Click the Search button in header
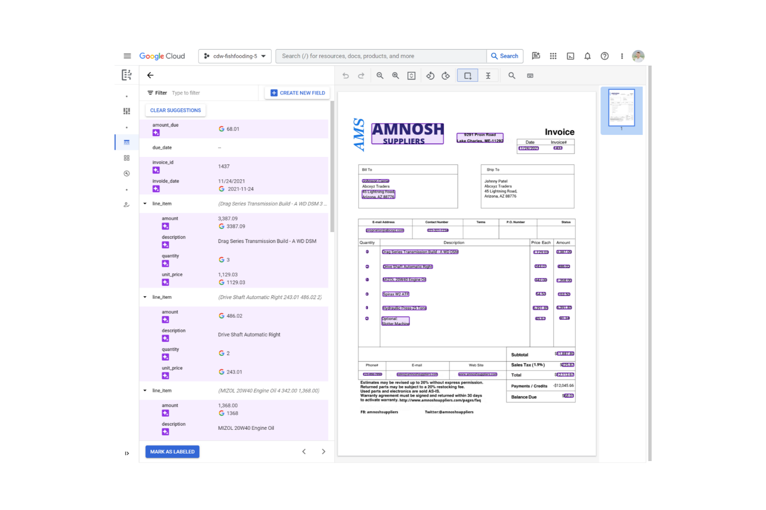Viewport: 766px width, 510px height. [505, 56]
